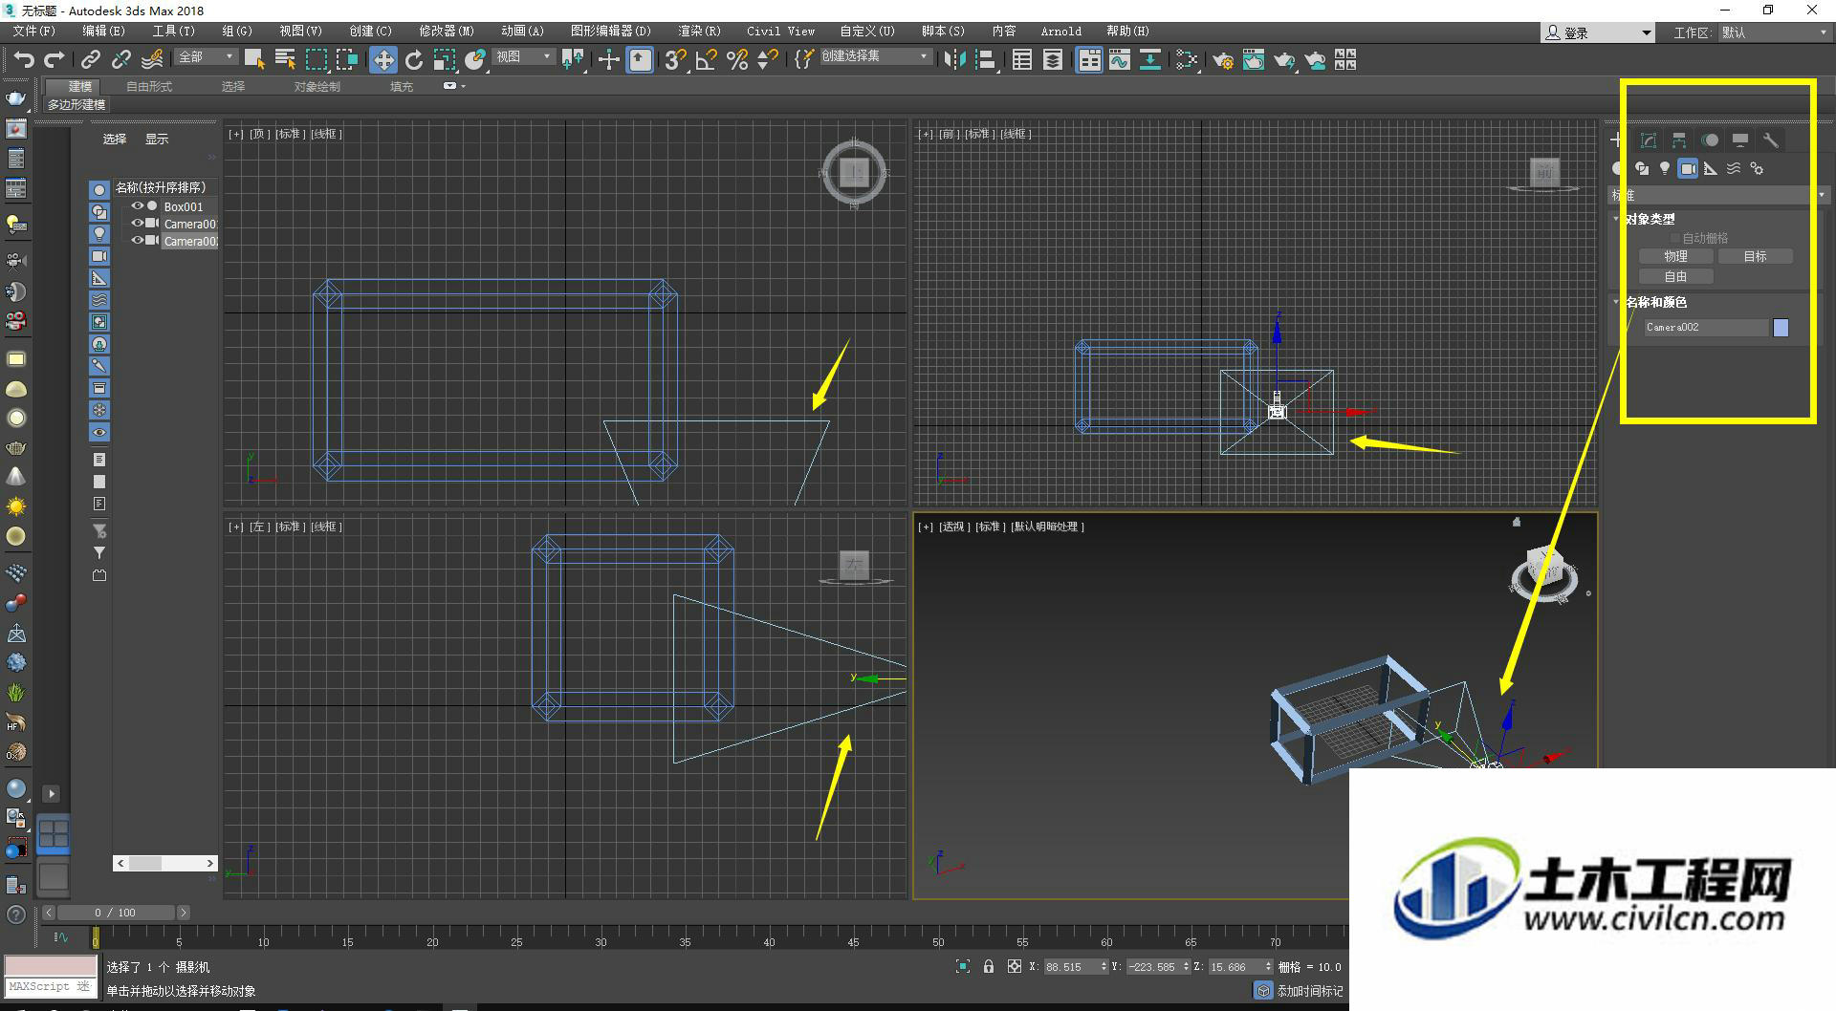This screenshot has height=1011, width=1836.
Task: Click the Redo arrow in main toolbar
Action: (55, 59)
